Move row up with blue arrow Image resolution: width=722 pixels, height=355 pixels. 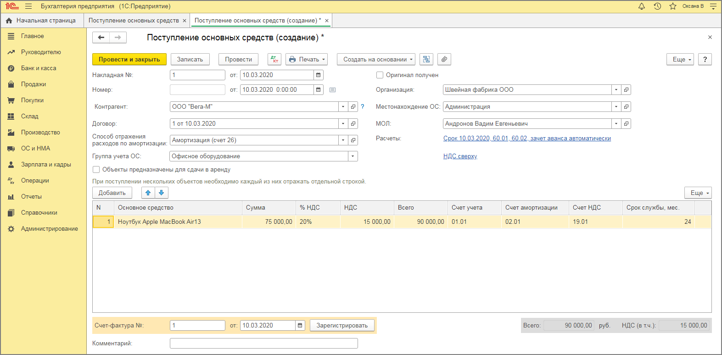click(x=148, y=193)
